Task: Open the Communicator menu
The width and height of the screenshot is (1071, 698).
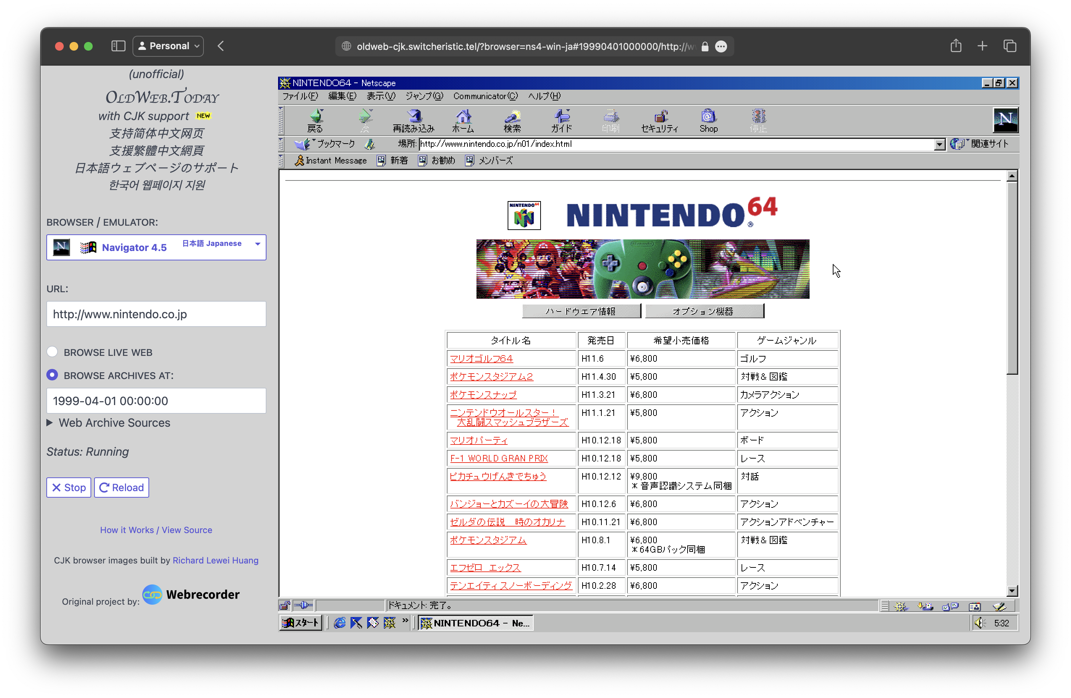Action: (x=485, y=96)
